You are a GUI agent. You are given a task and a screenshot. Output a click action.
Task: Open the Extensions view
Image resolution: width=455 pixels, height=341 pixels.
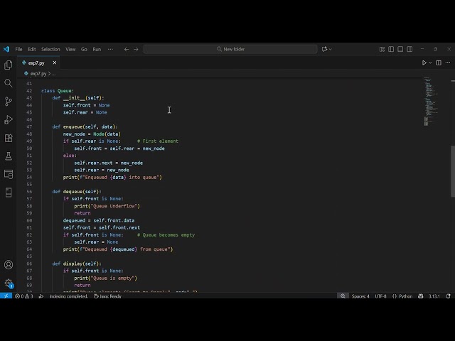[x=9, y=138]
